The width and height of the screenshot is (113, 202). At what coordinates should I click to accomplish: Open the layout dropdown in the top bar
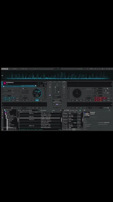coord(28,69)
